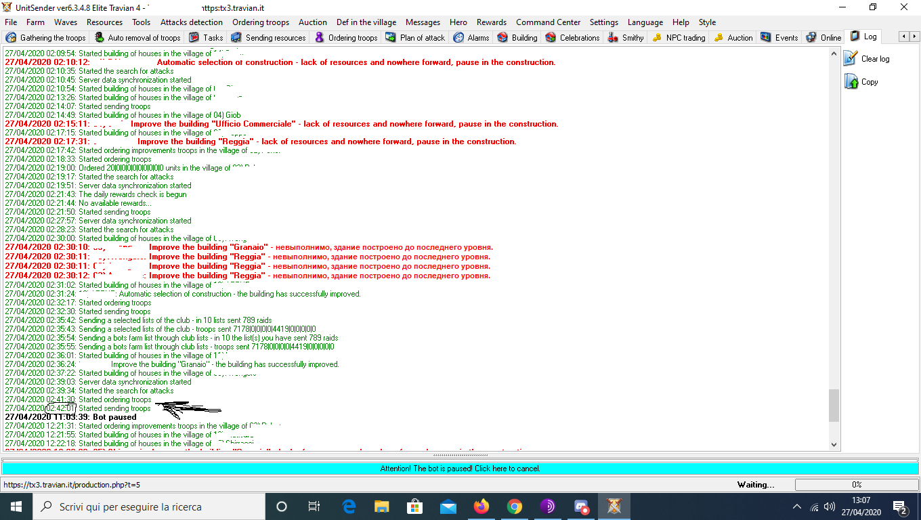Open the Attacks detection menu
Screen dimensions: 921x520
[192, 22]
